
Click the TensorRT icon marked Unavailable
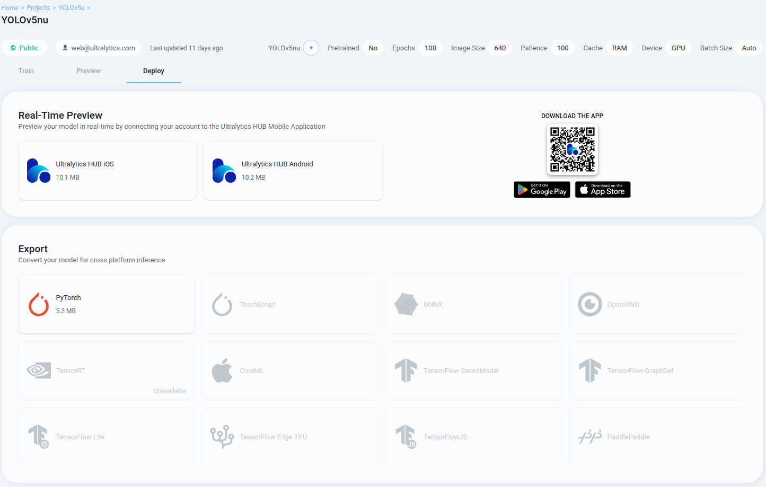38,370
